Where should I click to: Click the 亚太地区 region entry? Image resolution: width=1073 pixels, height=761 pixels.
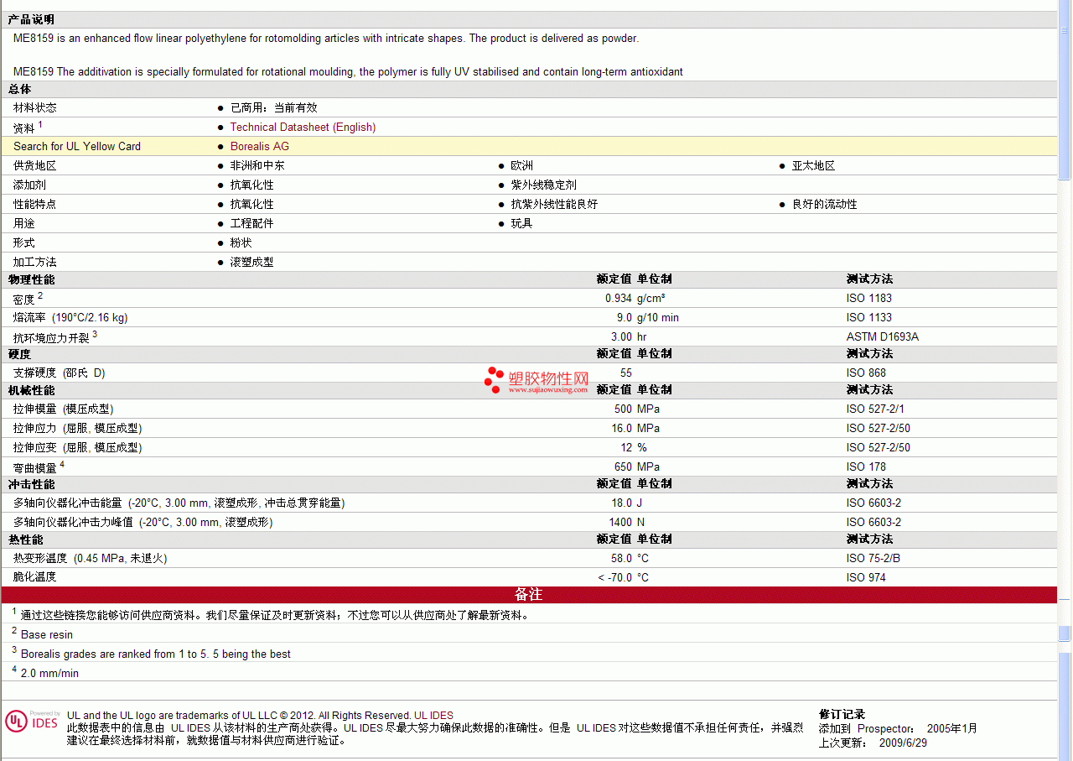point(814,166)
